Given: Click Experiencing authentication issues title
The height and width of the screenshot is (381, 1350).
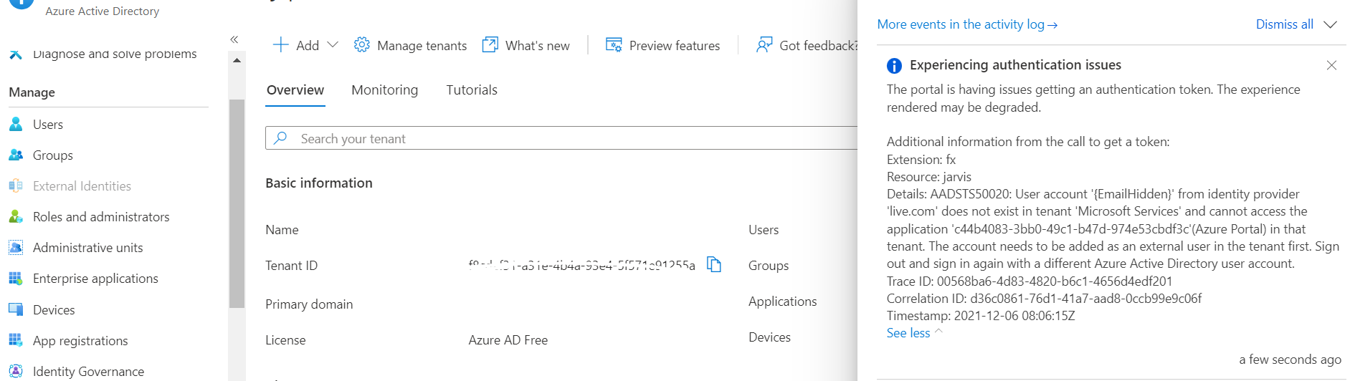Looking at the screenshot, I should [x=1015, y=65].
